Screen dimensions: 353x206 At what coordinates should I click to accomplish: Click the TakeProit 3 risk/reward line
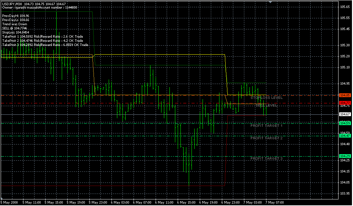click(x=45, y=45)
